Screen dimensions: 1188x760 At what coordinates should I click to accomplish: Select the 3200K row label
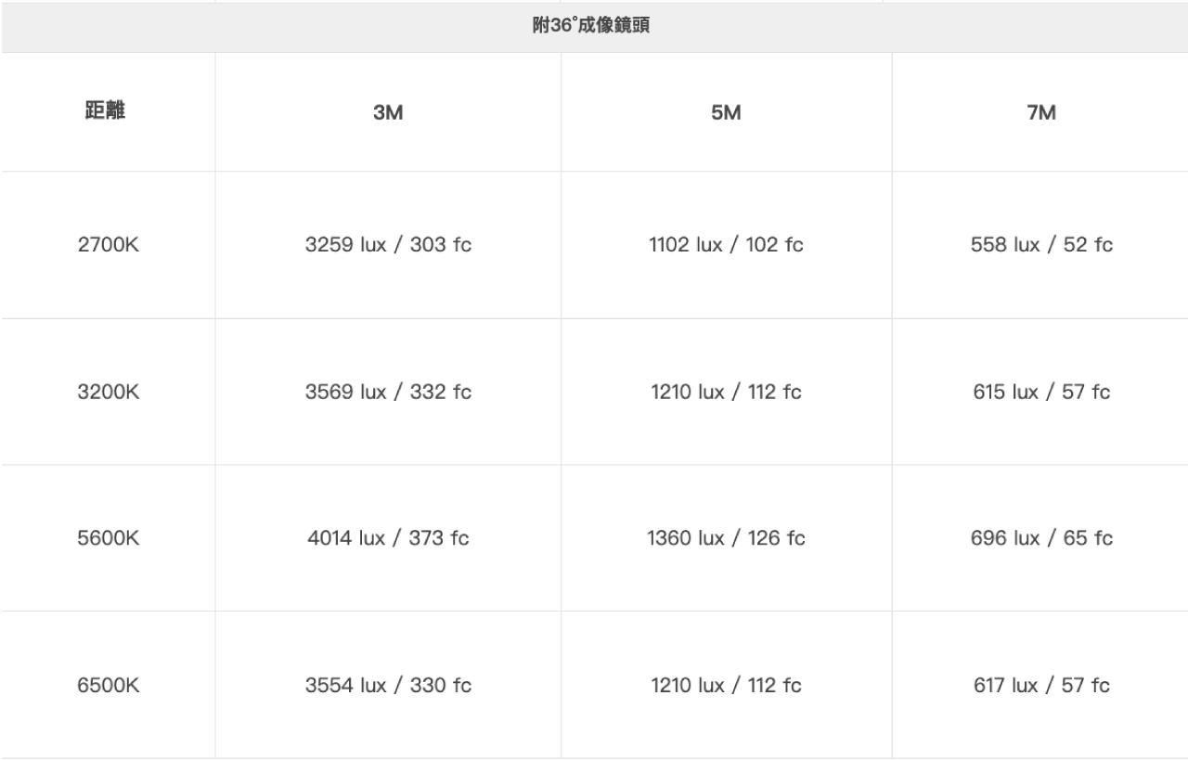click(108, 392)
